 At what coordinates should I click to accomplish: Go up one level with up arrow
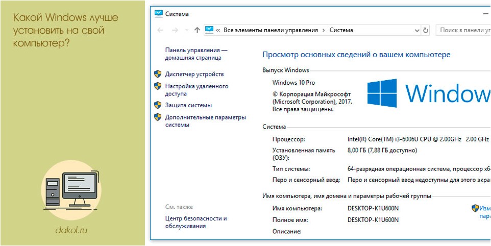[197, 30]
